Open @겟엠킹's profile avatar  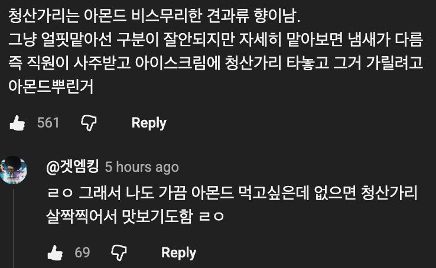pos(14,171)
